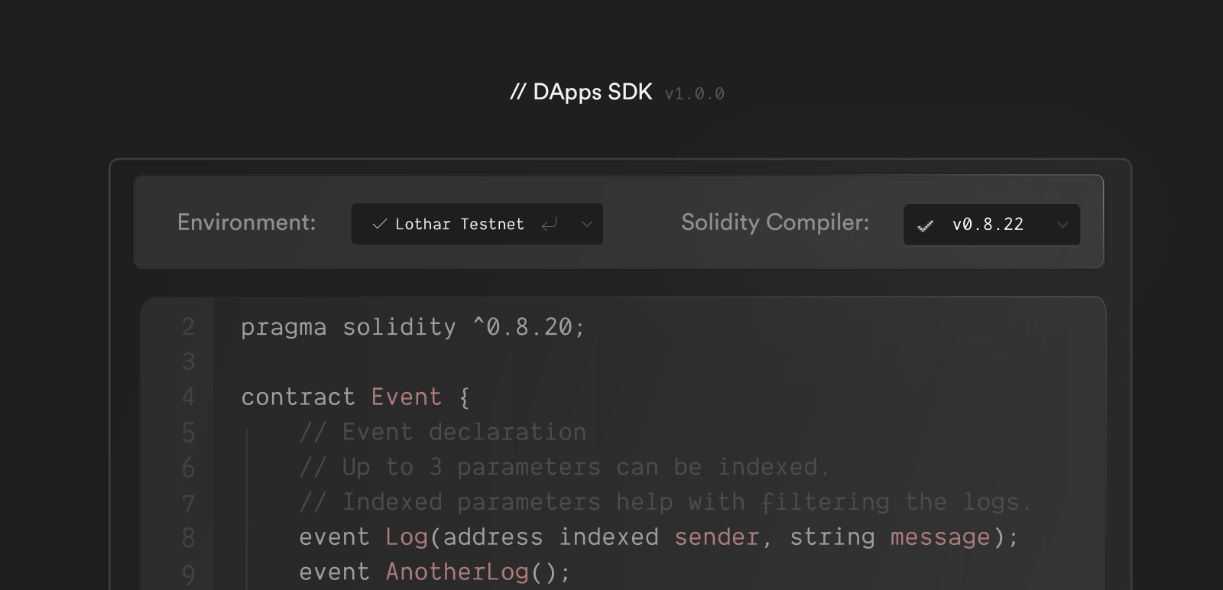Select the v0.8.22 compiler version text
The width and height of the screenshot is (1223, 590).
point(988,225)
